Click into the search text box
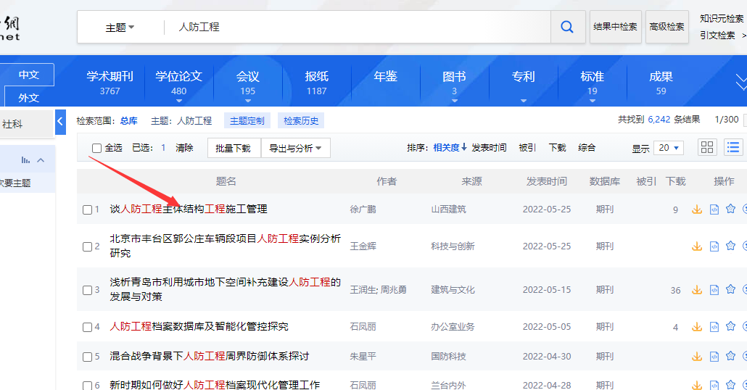The image size is (747, 390). tap(355, 27)
